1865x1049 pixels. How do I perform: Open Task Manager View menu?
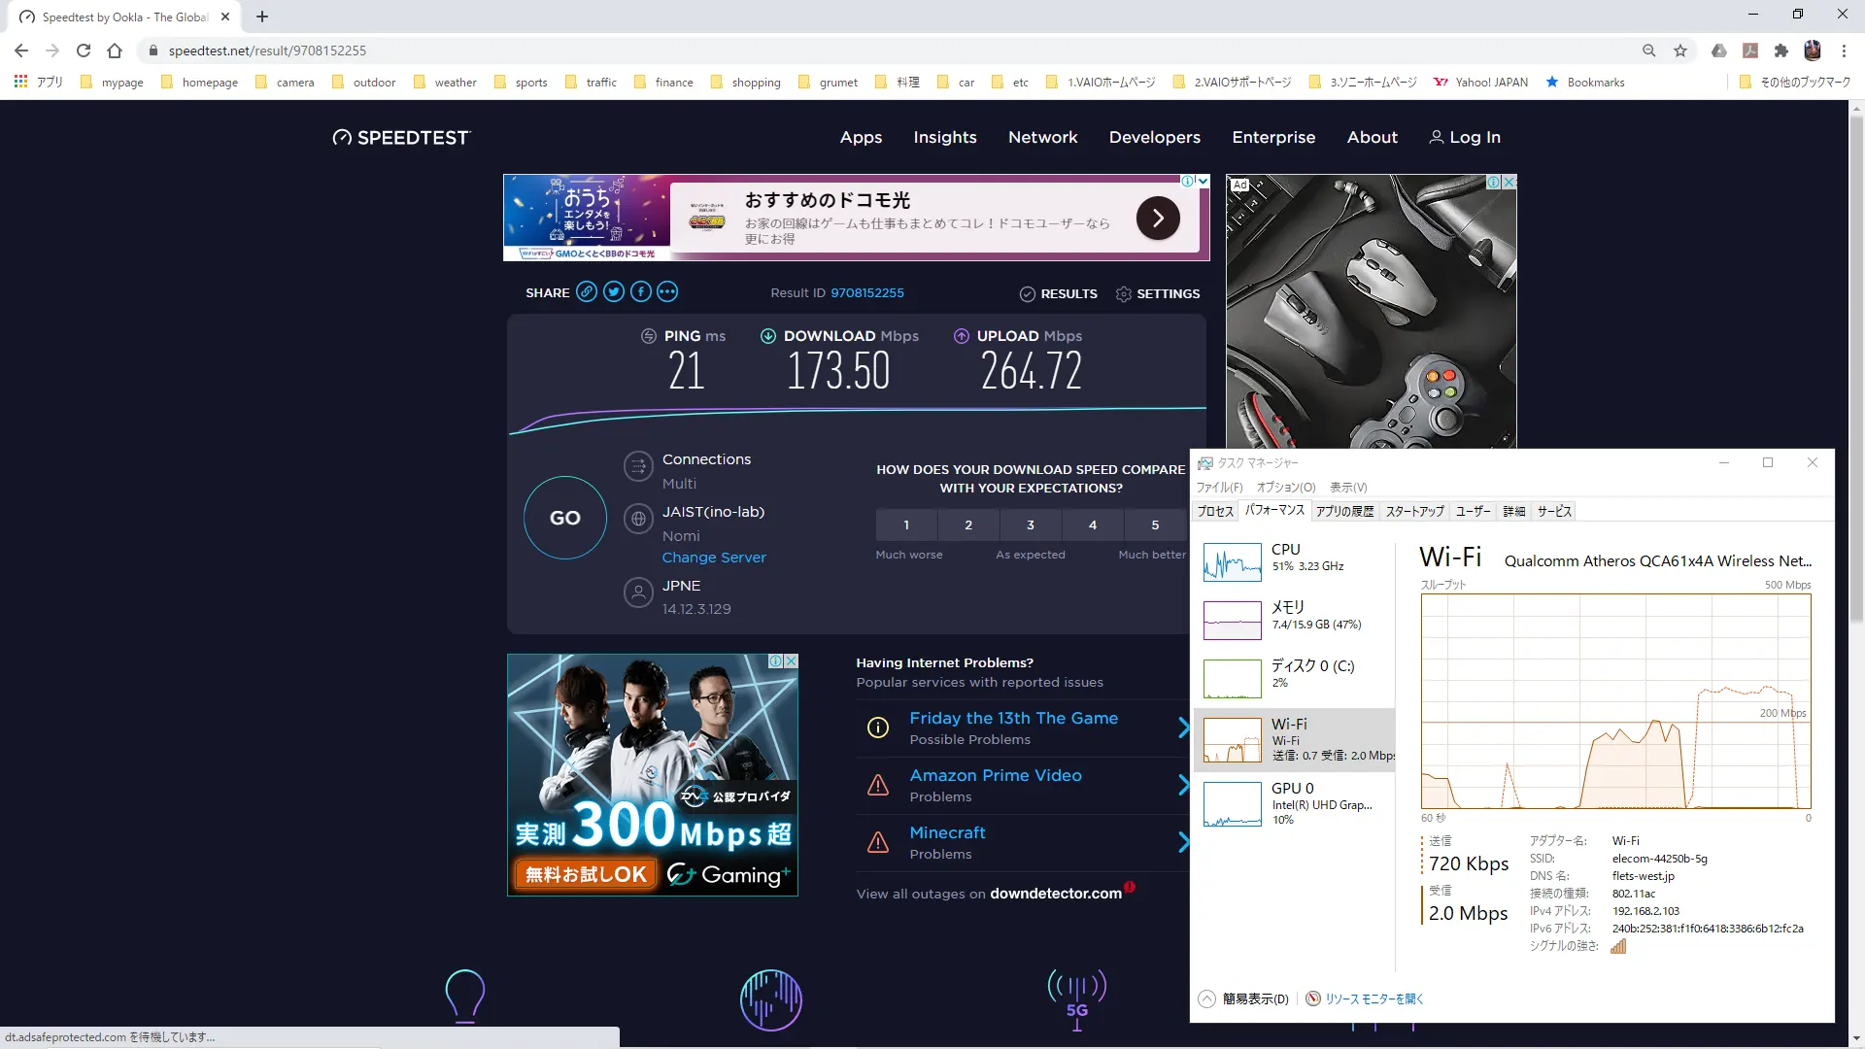pyautogui.click(x=1348, y=488)
